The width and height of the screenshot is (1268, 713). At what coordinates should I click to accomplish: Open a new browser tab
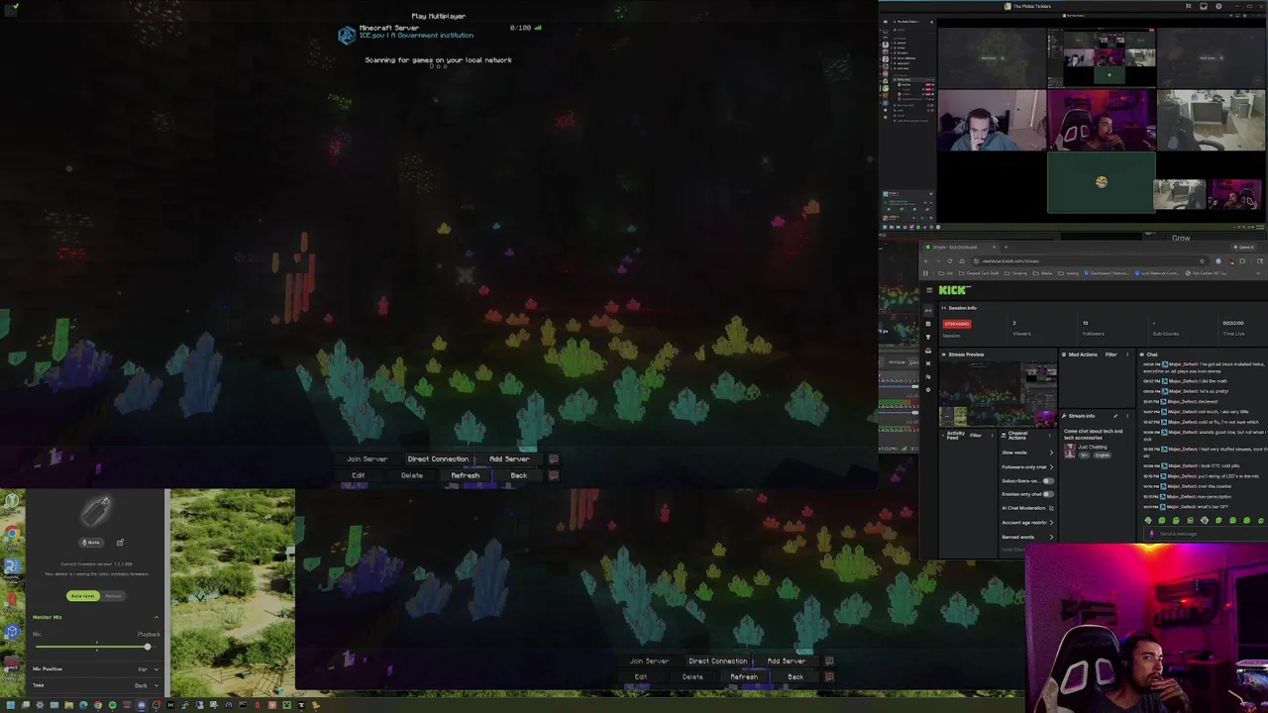[1005, 248]
